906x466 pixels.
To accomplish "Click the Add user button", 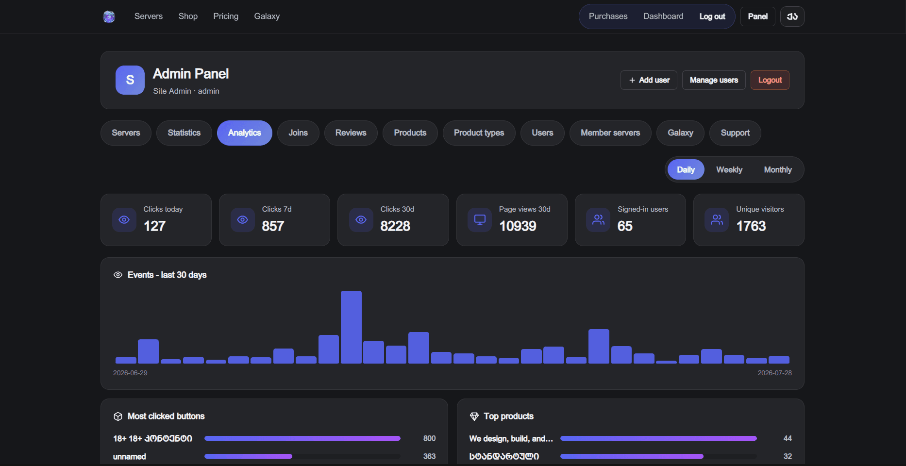I will pyautogui.click(x=649, y=80).
